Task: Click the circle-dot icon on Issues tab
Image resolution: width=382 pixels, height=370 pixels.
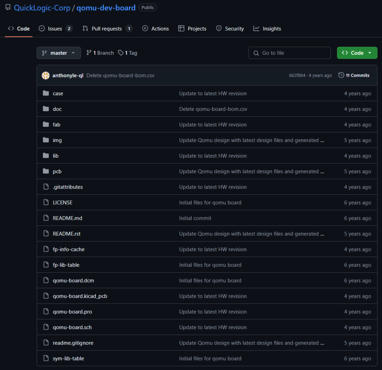Action: 42,28
